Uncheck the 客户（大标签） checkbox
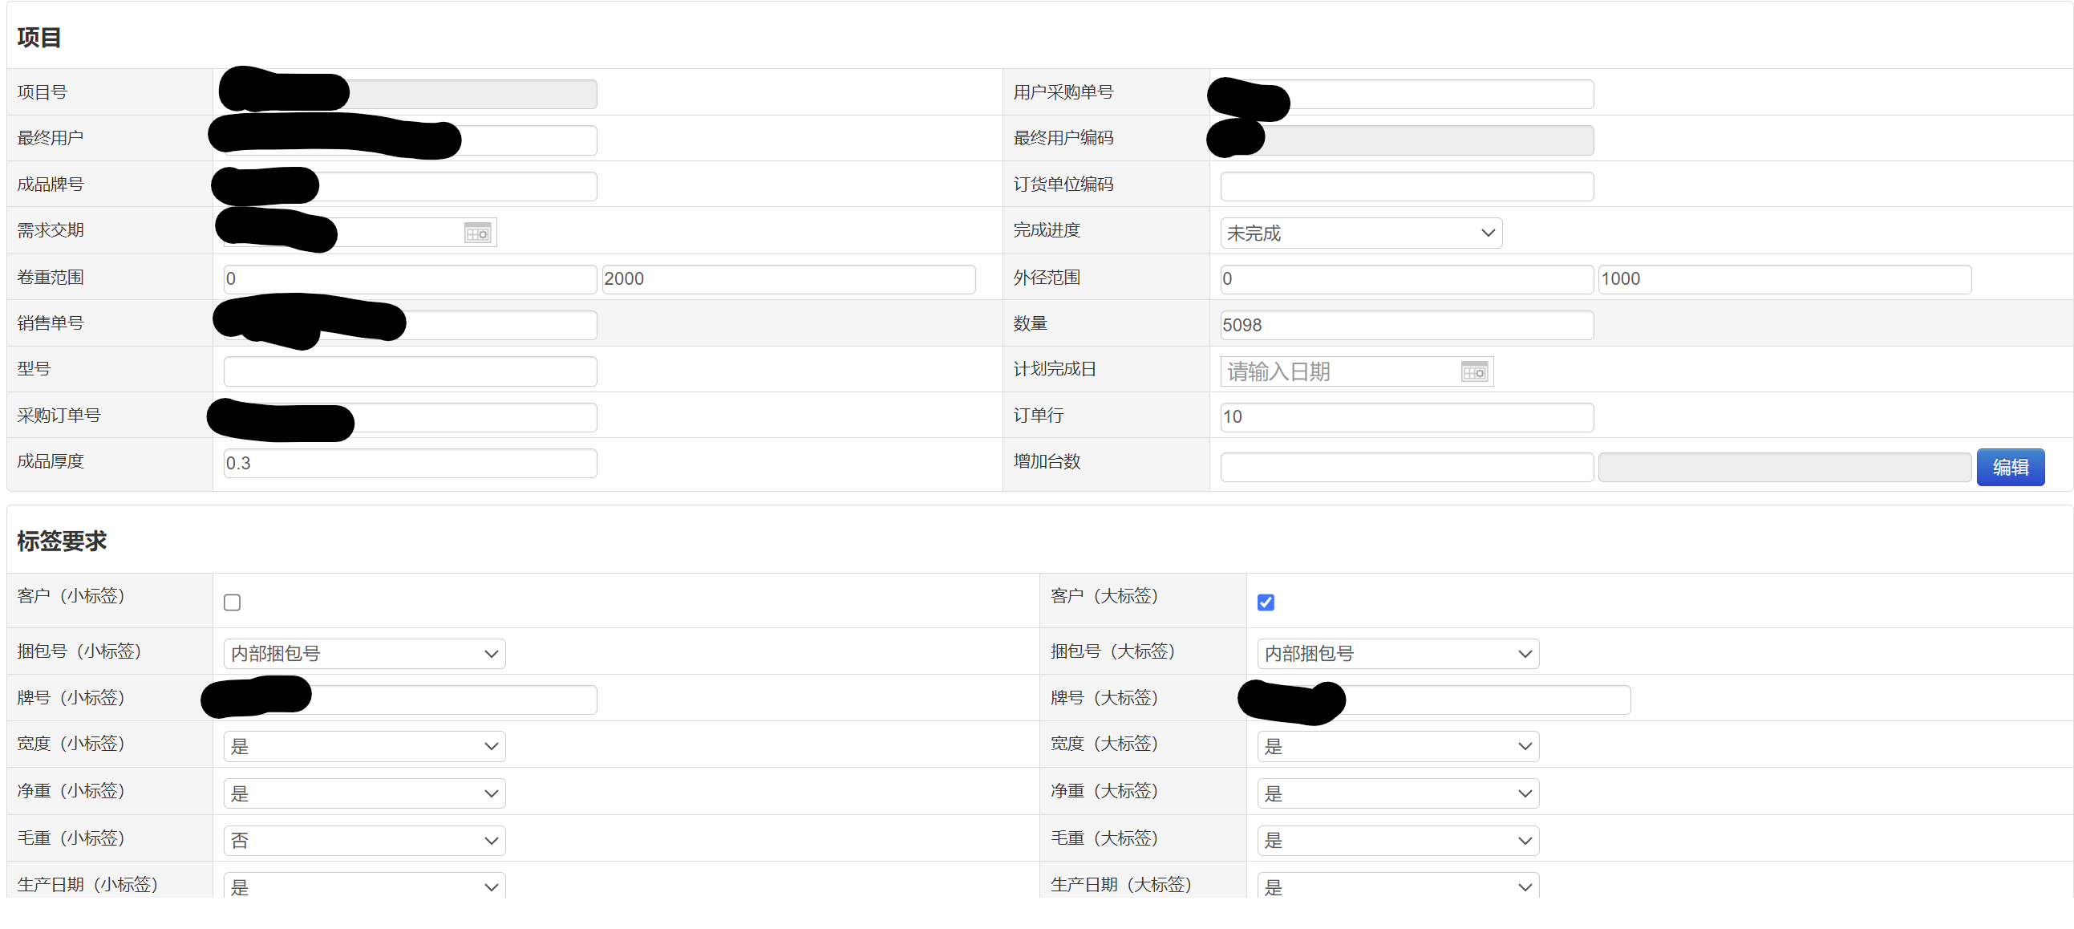Viewport: 2074px width, 929px height. [x=1266, y=602]
